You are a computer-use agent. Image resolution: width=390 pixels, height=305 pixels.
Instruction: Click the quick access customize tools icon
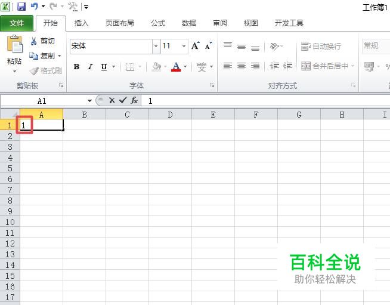(x=73, y=7)
